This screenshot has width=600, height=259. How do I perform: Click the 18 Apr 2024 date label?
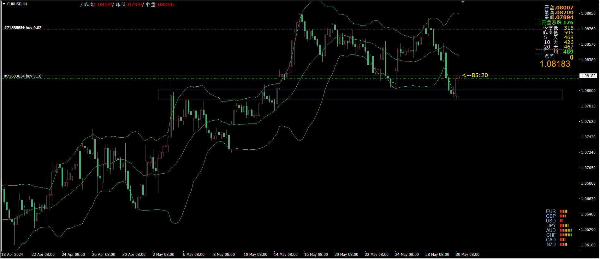pyautogui.click(x=12, y=255)
